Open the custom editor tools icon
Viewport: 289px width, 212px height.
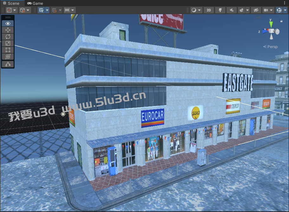click(x=8, y=64)
